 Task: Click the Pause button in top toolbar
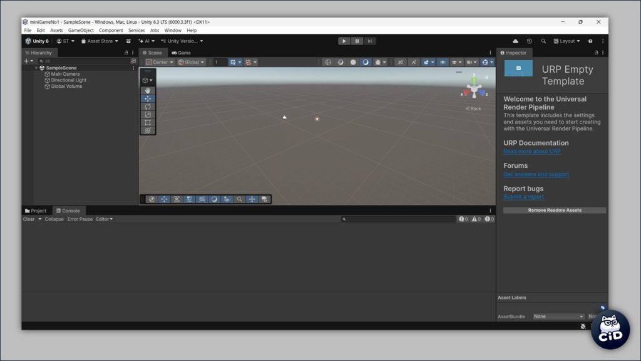click(357, 41)
